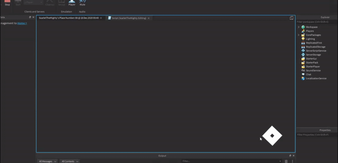Focus the Output filter field

[230, 161]
